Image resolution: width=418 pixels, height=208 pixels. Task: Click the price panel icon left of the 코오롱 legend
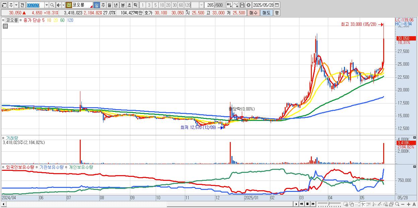(x=3, y=20)
